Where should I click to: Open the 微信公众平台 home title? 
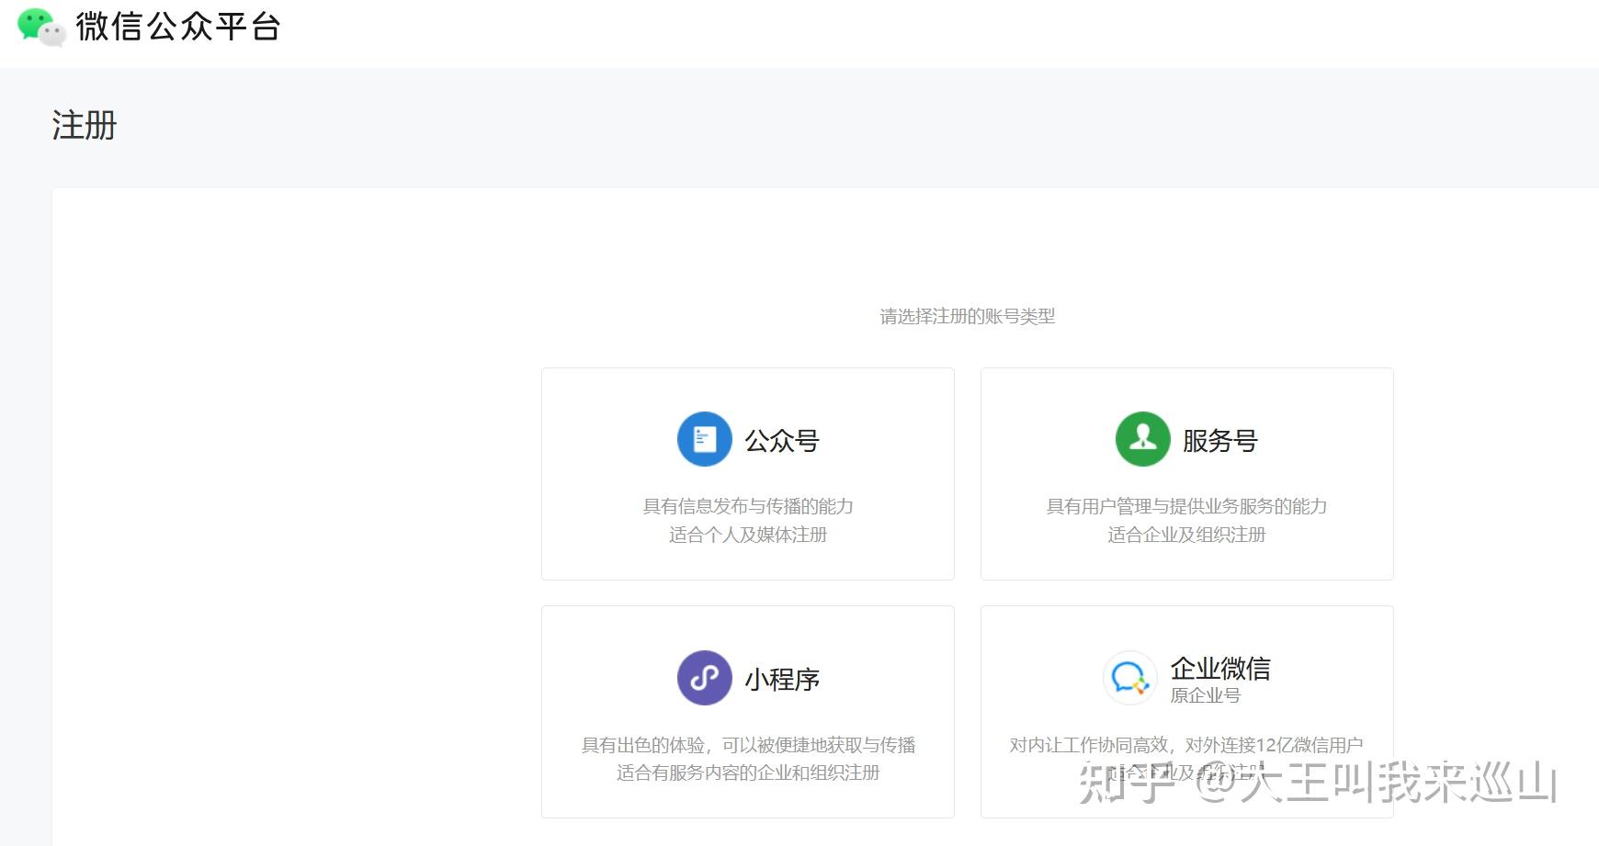tap(178, 27)
